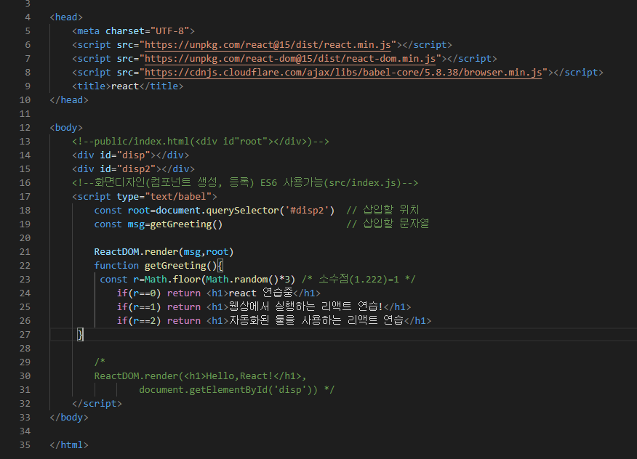
Task: Click the closing brace on line 27
Action: click(81, 334)
